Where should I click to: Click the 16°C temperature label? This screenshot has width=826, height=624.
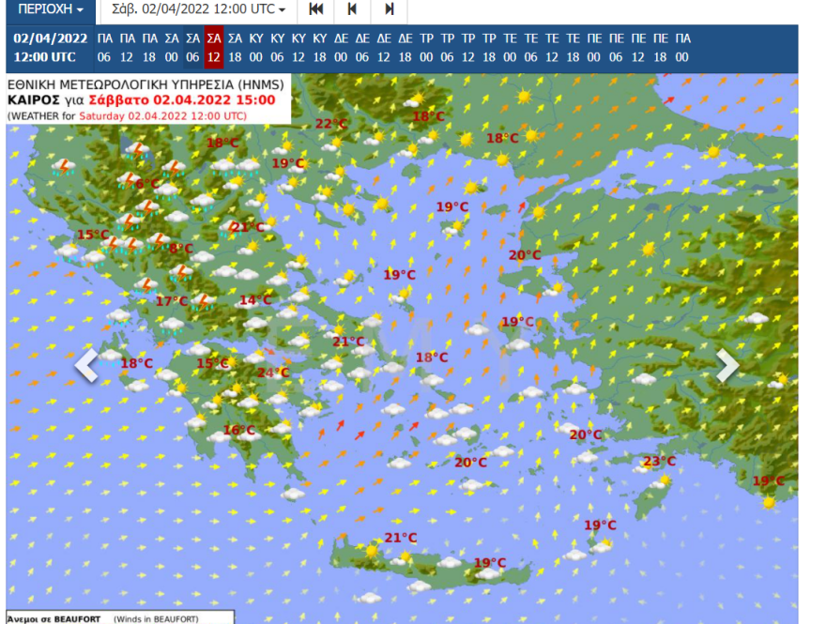tap(238, 430)
